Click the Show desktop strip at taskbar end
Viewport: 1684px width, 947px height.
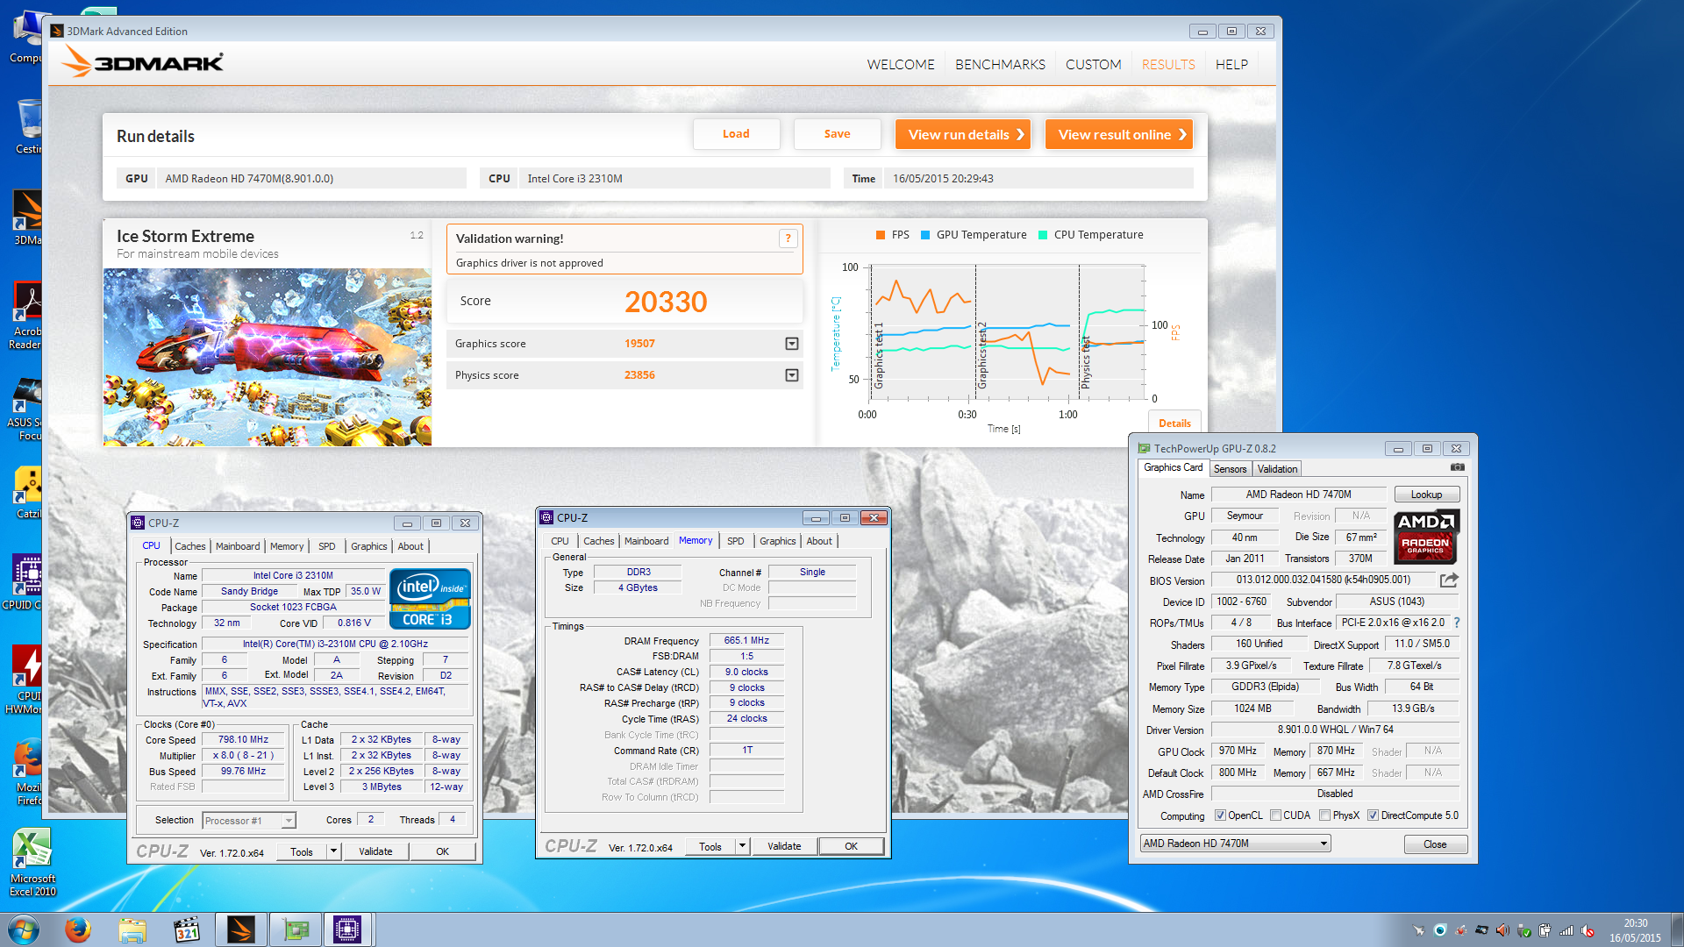click(1676, 929)
